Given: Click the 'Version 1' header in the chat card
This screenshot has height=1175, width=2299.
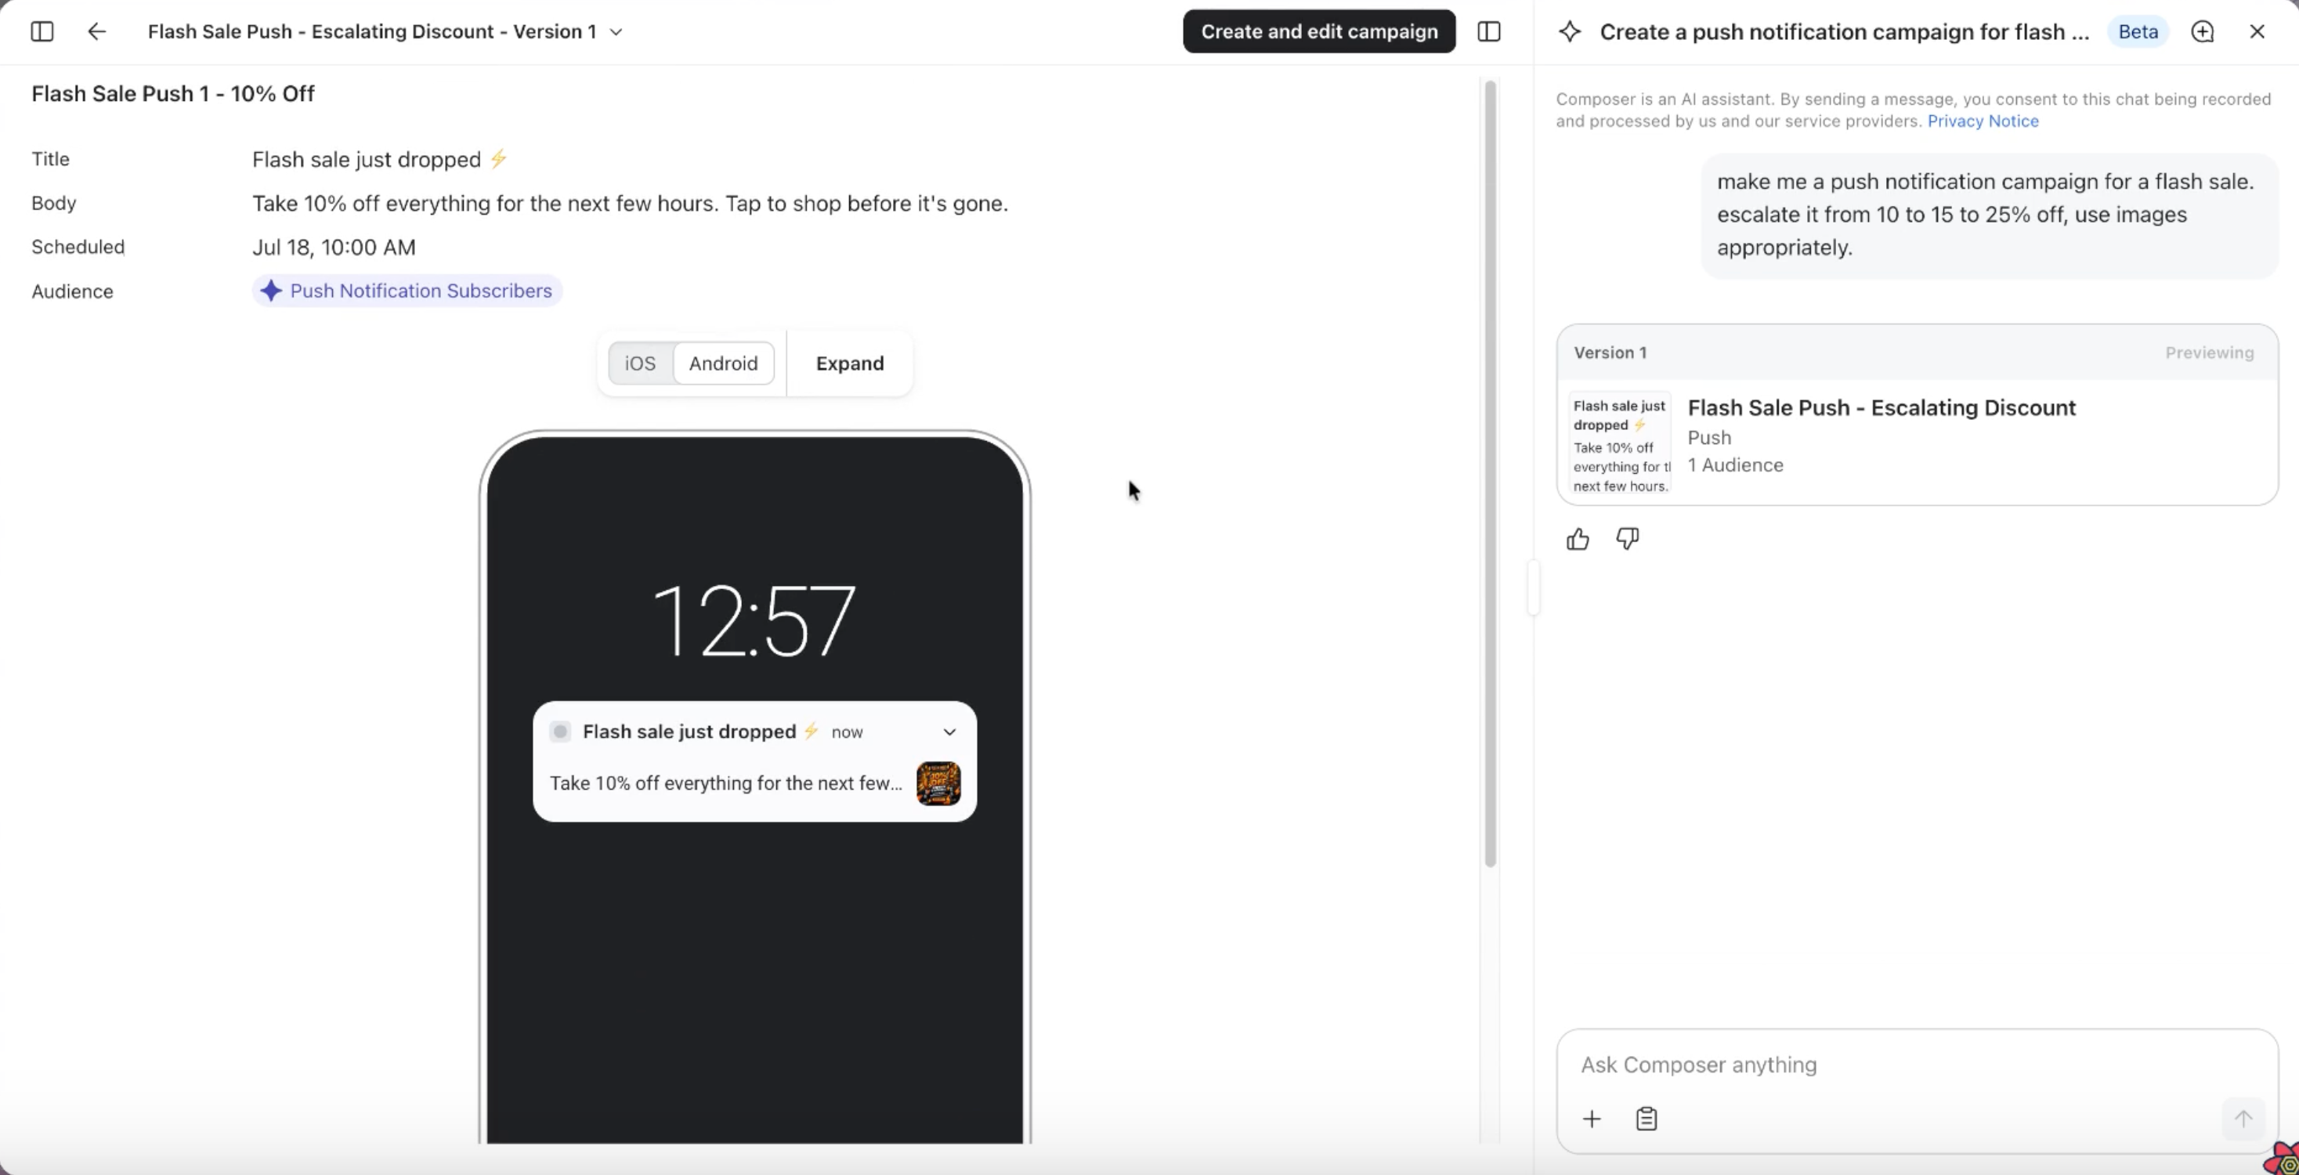Looking at the screenshot, I should click(1610, 352).
